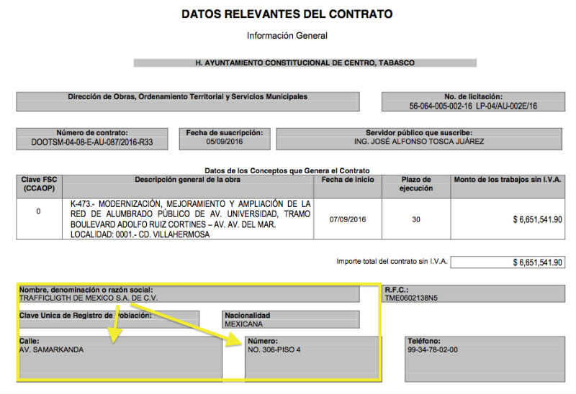Viewport: 576px width, 394px height.
Task: Select name 'ING. JOSÉ ALFONSO TOSCA JUÁREZ'
Action: tap(419, 142)
